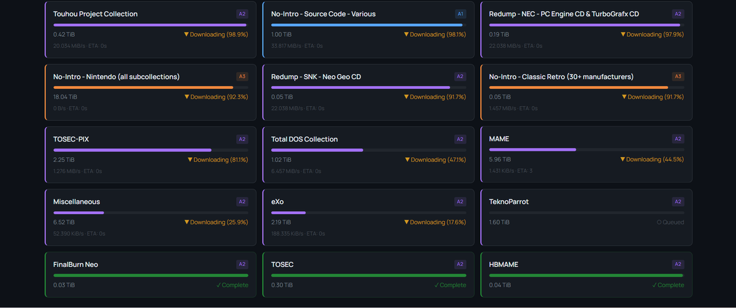The height and width of the screenshot is (308, 736).
Task: Click the A3 badge on No-Intro Nintendo card
Action: point(242,77)
